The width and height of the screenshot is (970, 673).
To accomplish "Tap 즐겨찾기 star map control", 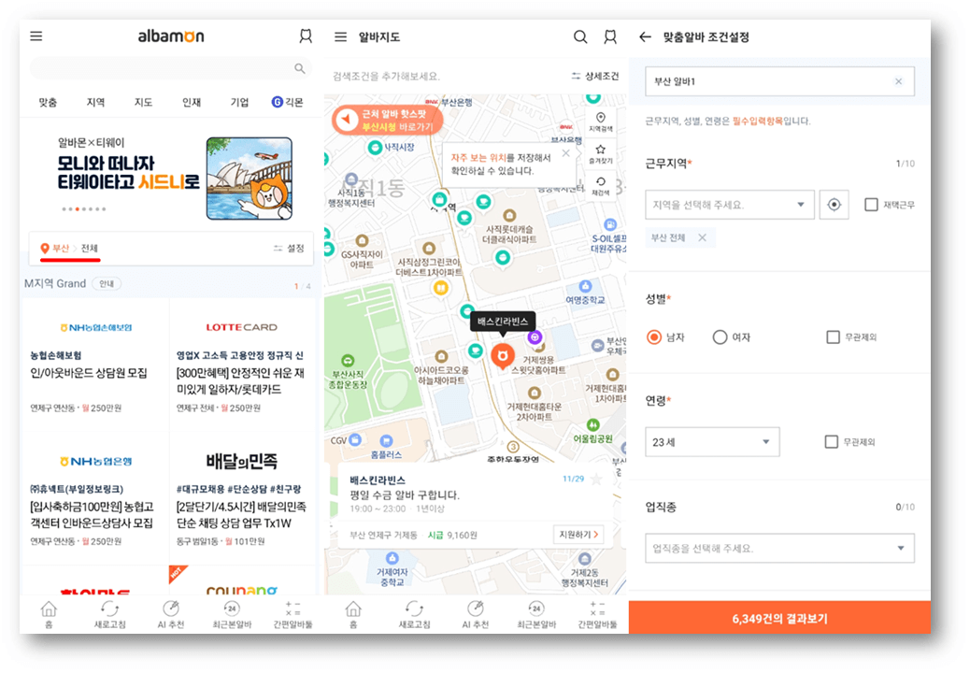I will pos(600,154).
